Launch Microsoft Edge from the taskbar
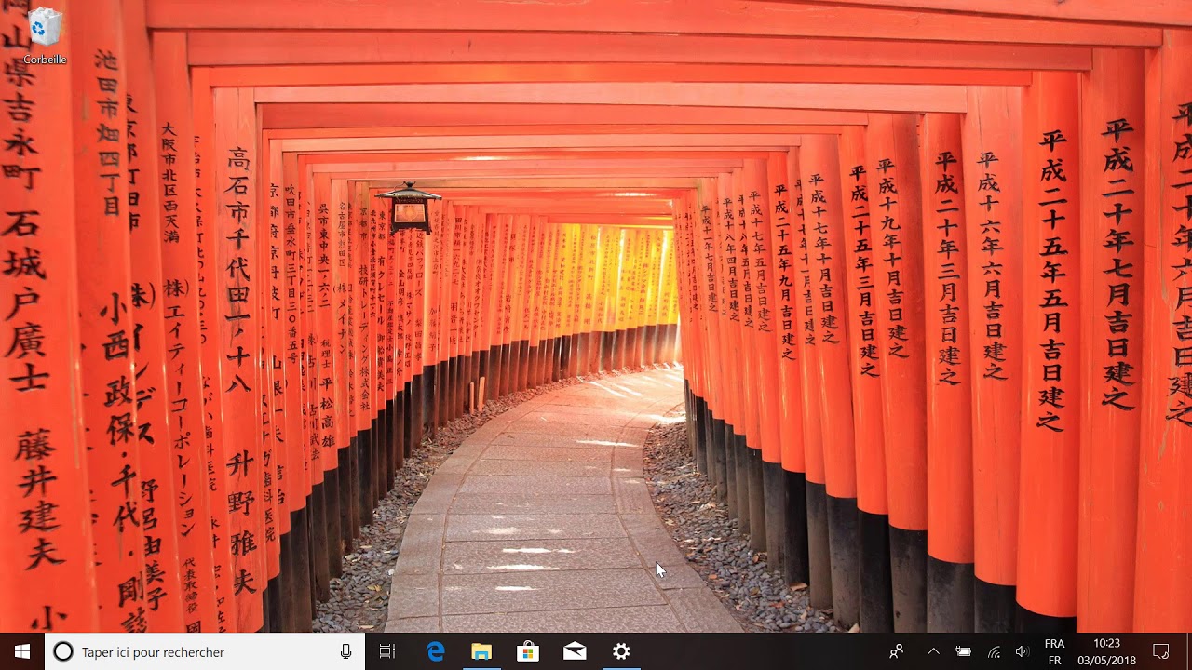 click(435, 651)
